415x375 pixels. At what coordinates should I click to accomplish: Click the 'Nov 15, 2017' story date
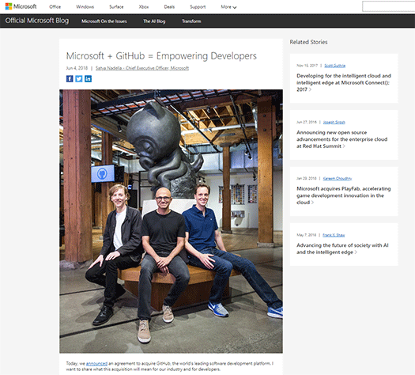click(x=307, y=66)
